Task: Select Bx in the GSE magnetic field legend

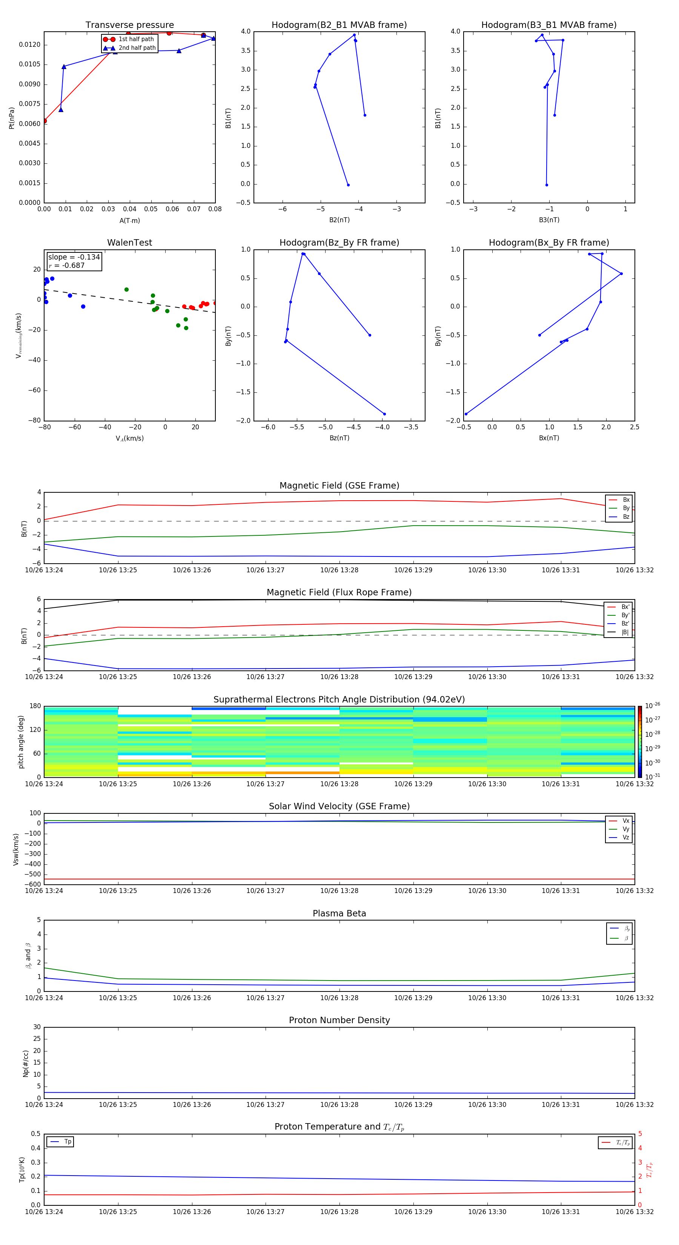Action: [619, 500]
